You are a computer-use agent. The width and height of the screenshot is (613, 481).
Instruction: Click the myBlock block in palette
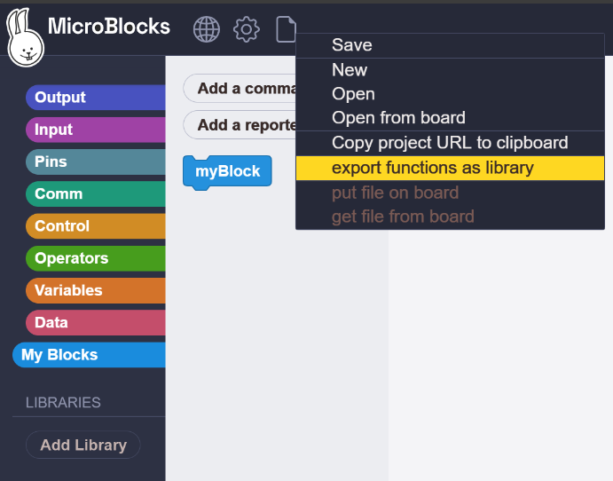227,172
